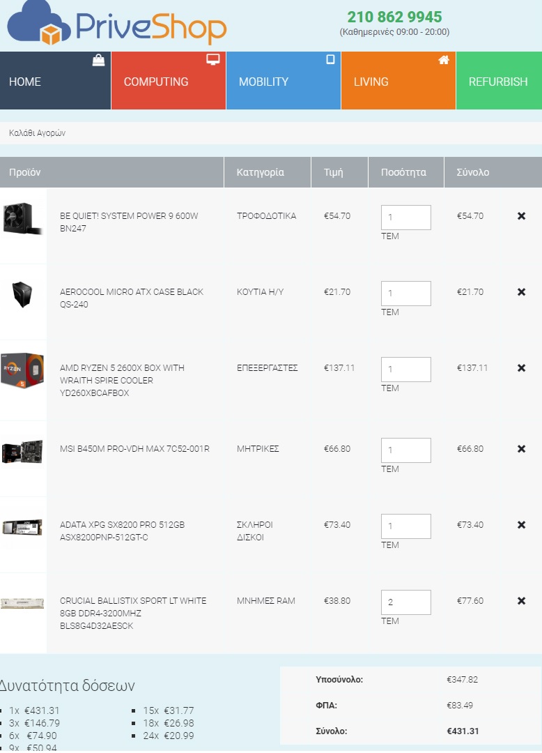Click the ΚΟΥΤΙΑ Η/Υ category text
This screenshot has width=542, height=753.
pos(260,292)
